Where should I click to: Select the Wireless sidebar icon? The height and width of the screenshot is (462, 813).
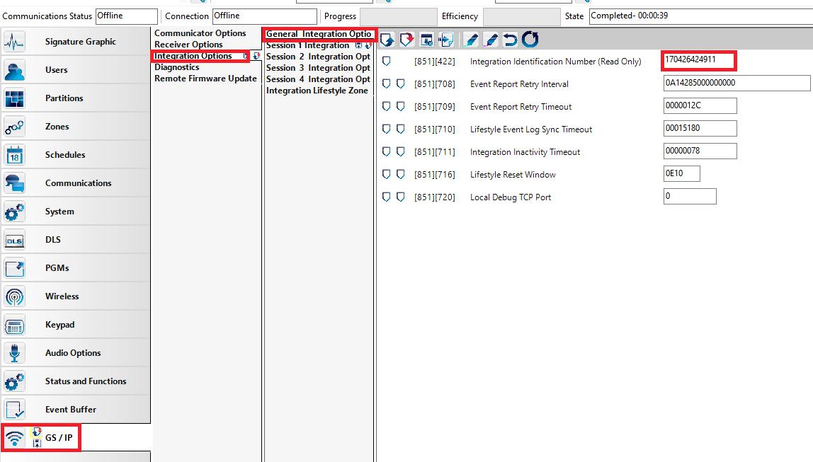click(x=14, y=296)
